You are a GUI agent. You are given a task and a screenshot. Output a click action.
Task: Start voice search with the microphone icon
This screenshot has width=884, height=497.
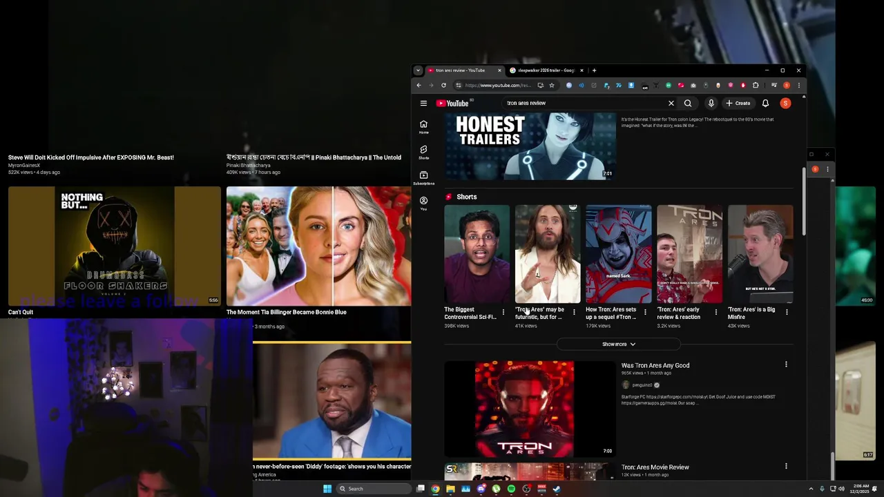tap(711, 103)
